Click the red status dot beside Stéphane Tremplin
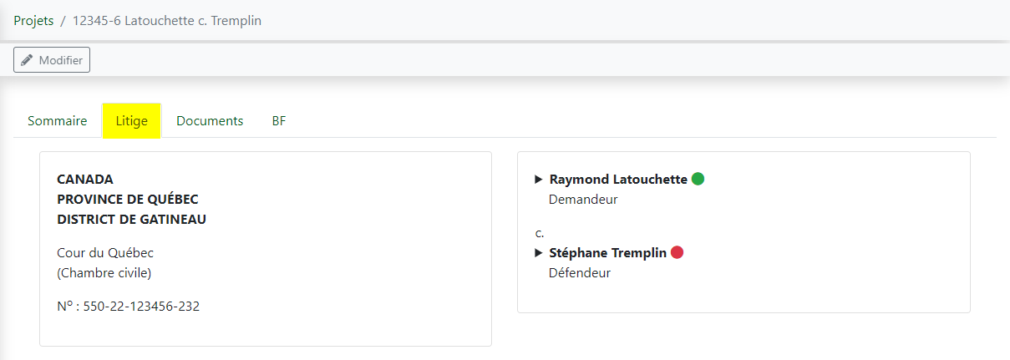The width and height of the screenshot is (1010, 360). (x=677, y=252)
